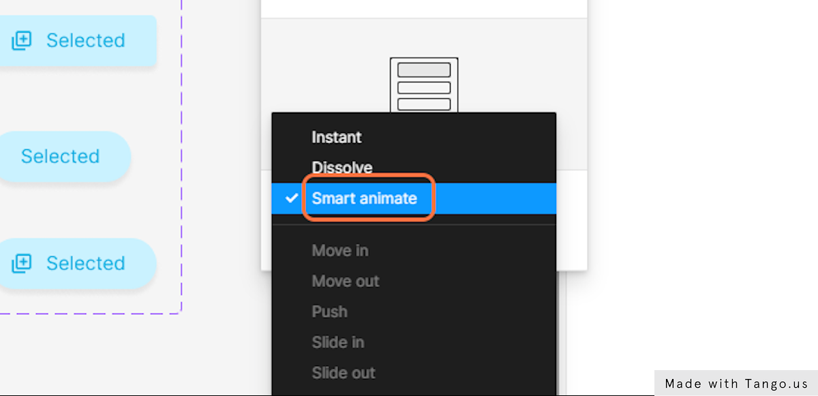This screenshot has height=396, width=818.
Task: Choose Dissolve transition option
Action: pos(342,168)
